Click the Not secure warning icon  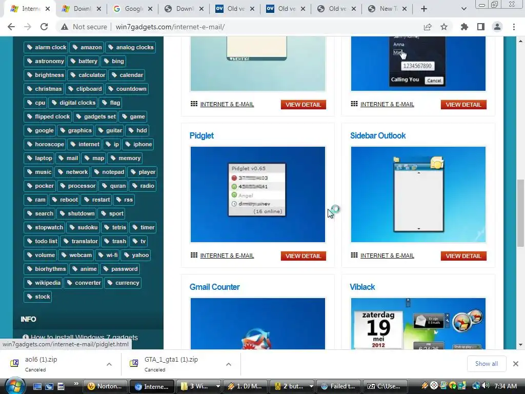tap(65, 27)
